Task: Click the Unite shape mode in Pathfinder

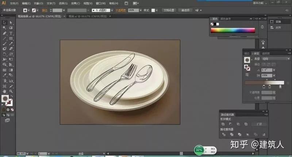Action: point(223,124)
